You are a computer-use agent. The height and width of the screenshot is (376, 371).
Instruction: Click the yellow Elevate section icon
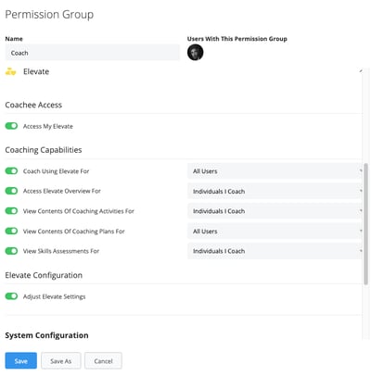[10, 71]
